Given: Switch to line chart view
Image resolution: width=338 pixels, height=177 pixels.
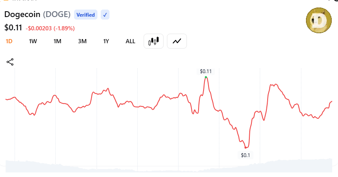Looking at the screenshot, I should (177, 41).
